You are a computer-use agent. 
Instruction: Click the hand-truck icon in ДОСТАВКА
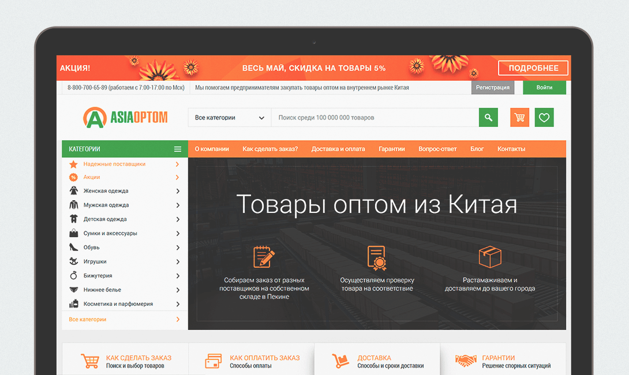coord(340,361)
